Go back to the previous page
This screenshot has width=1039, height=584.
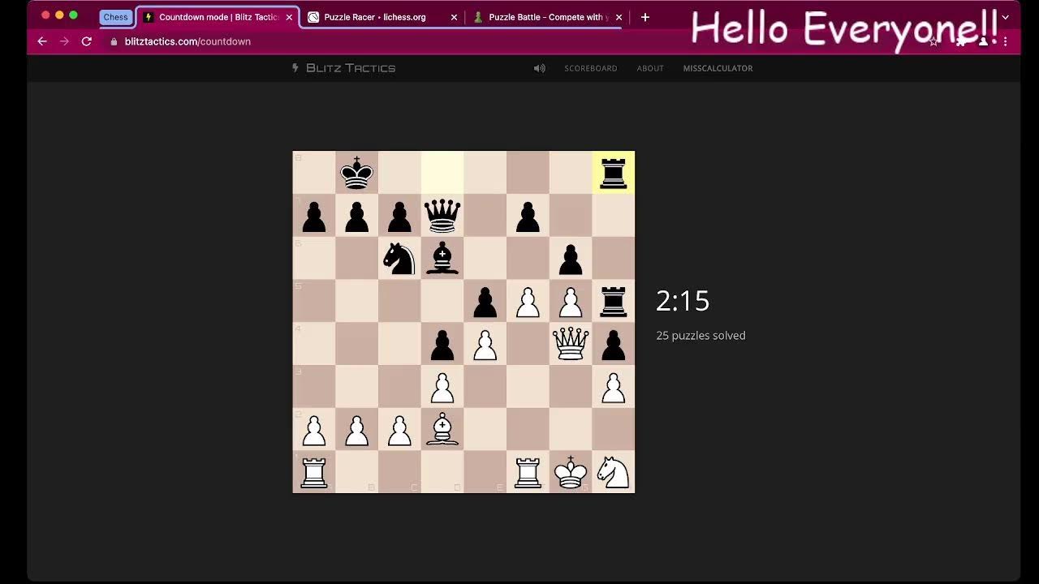click(x=42, y=41)
